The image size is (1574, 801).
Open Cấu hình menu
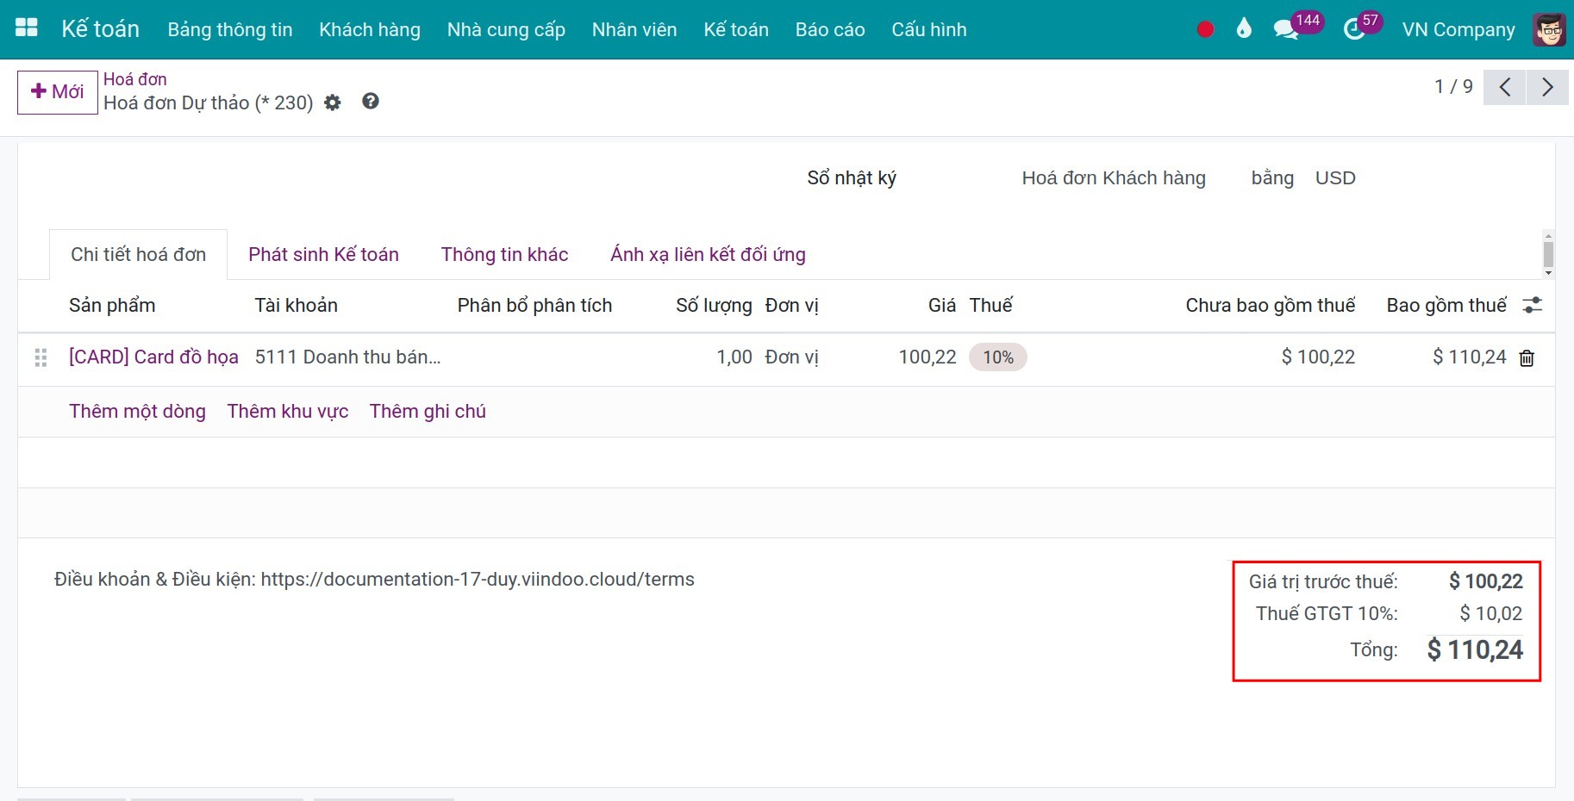pos(929,29)
